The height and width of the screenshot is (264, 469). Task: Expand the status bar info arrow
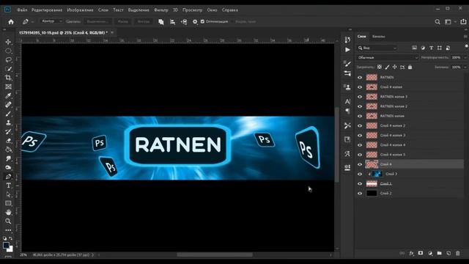pyautogui.click(x=92, y=255)
